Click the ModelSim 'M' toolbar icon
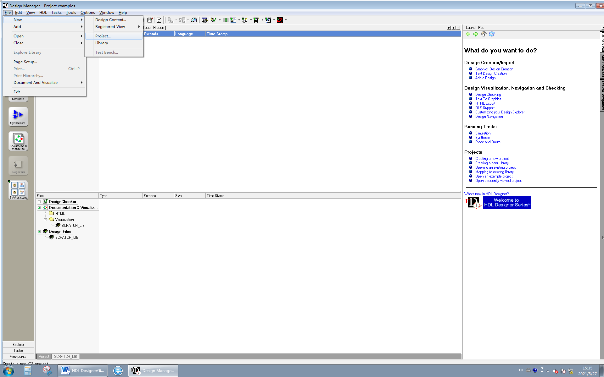 pos(256,20)
